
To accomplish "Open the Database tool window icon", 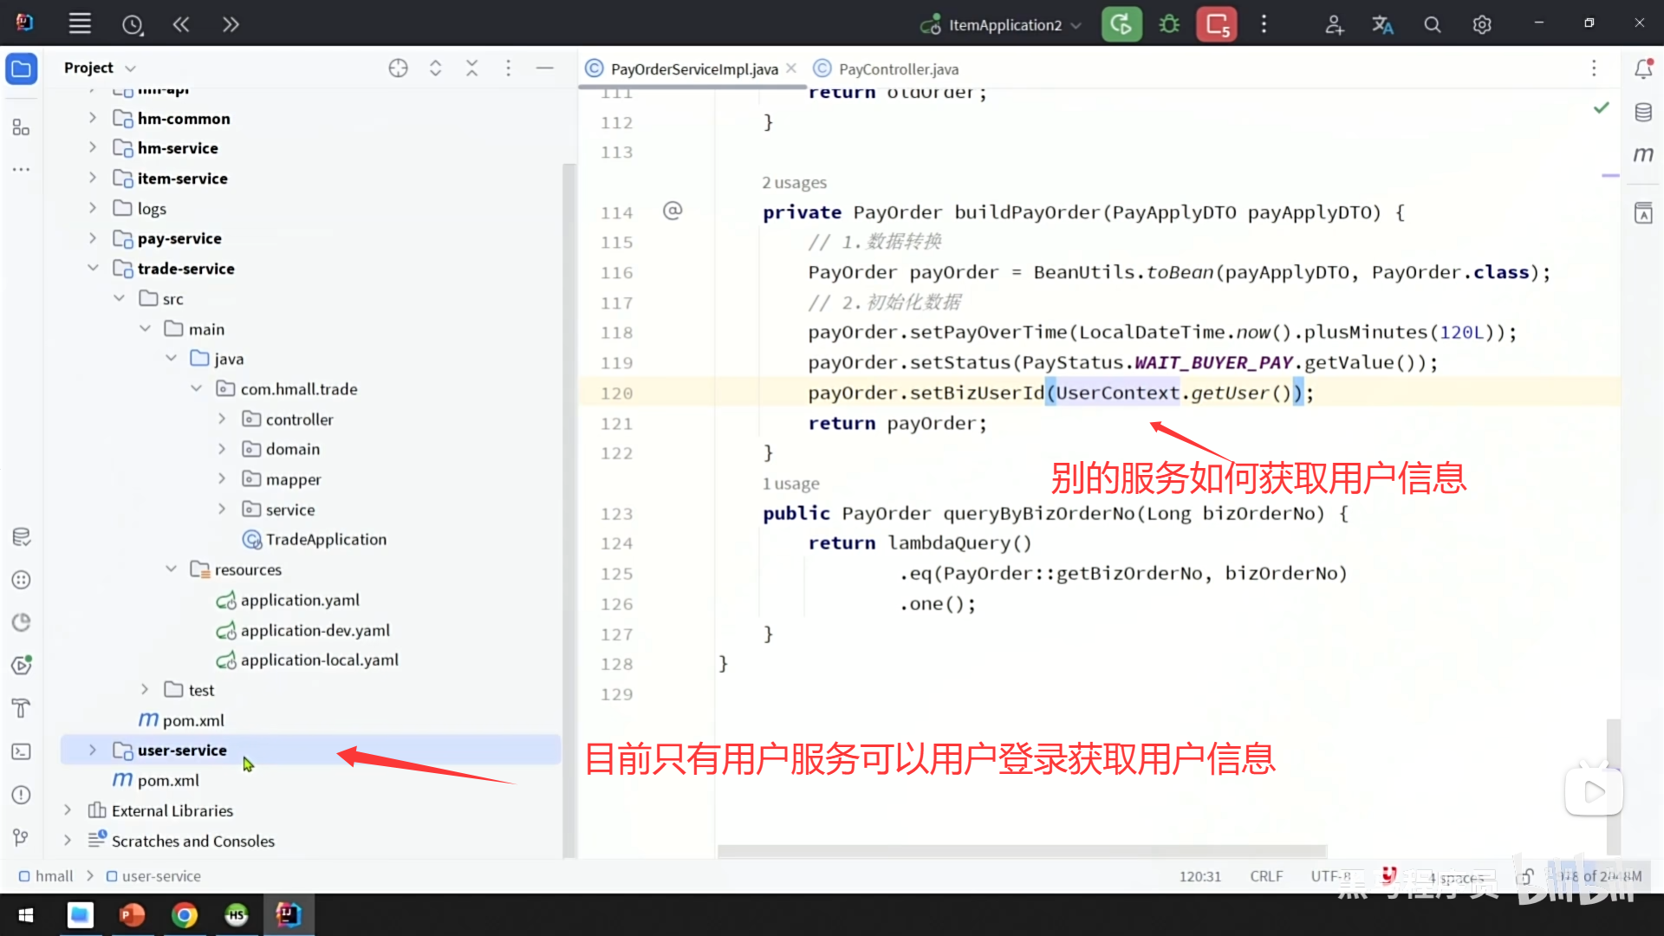I will (1643, 112).
